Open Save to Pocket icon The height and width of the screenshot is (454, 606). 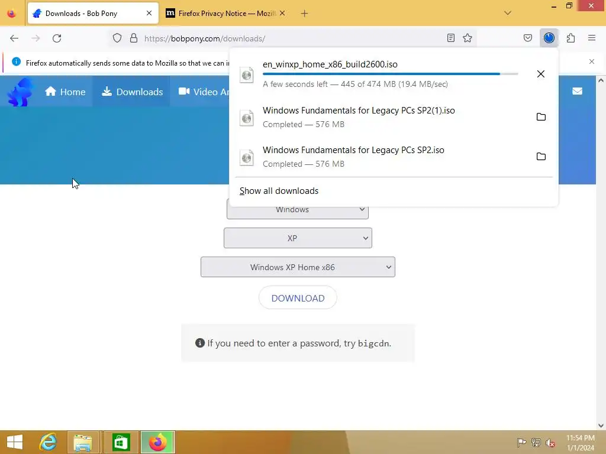(528, 38)
